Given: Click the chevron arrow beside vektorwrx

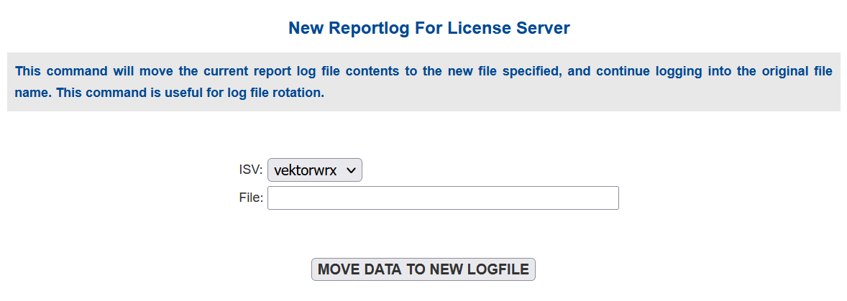Looking at the screenshot, I should (351, 170).
